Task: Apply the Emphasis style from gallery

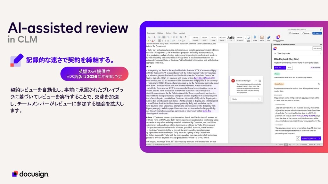Action: coord(196,39)
